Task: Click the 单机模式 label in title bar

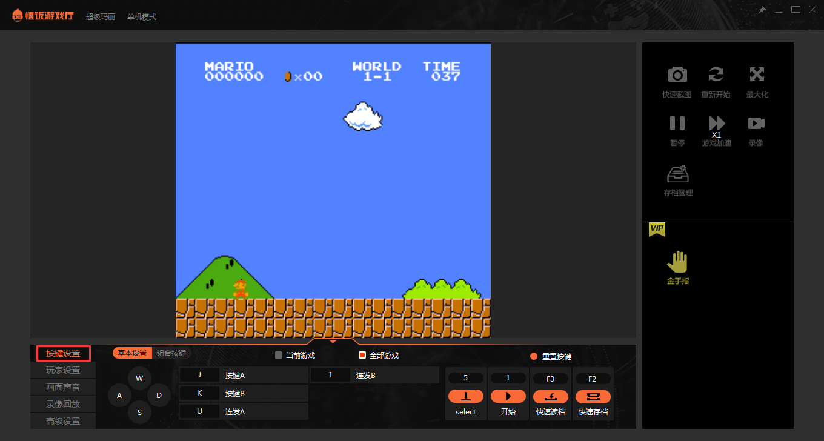Action: [x=142, y=17]
